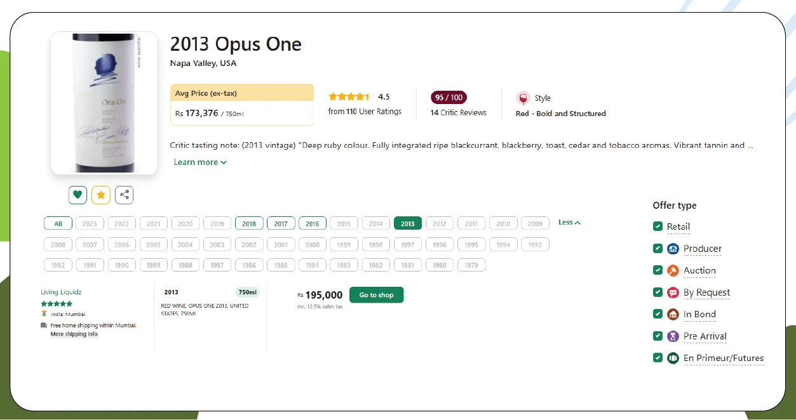This screenshot has width=796, height=420.
Task: Choose the 2009 vintage chip
Action: 535,223
